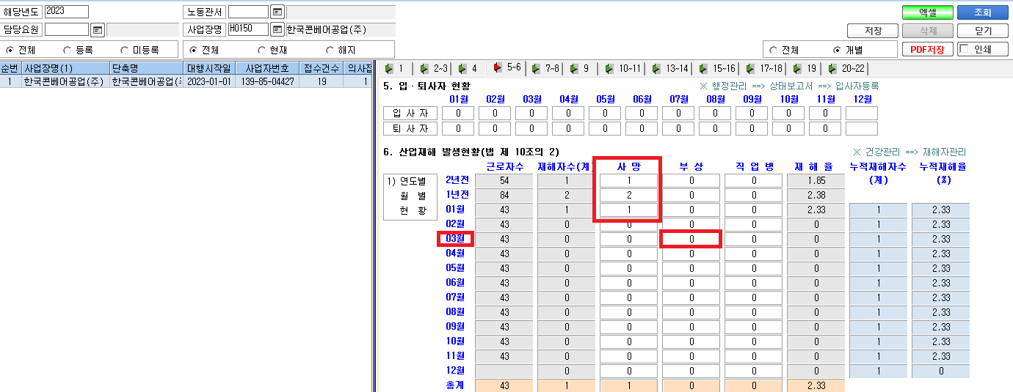Open the 10~11 section tab
The height and width of the screenshot is (392, 1013).
point(623,68)
